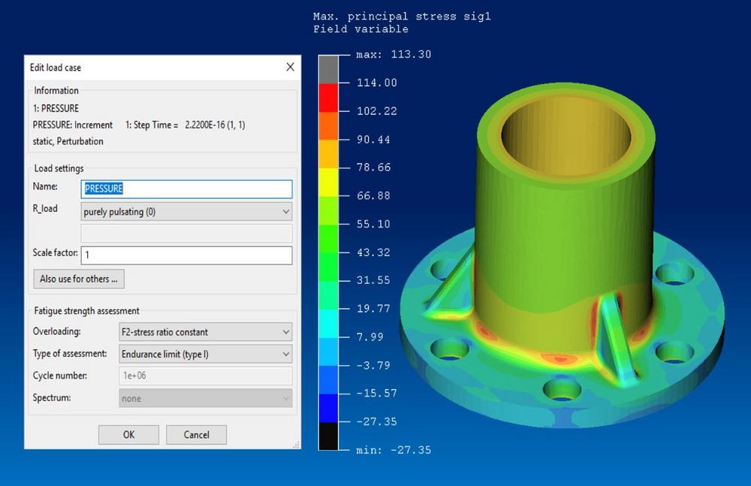
Task: Pick the yellow legend swatch below 78.66
Action: click(x=329, y=182)
